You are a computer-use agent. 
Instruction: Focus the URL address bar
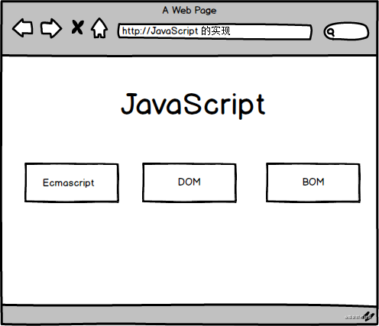pos(215,31)
